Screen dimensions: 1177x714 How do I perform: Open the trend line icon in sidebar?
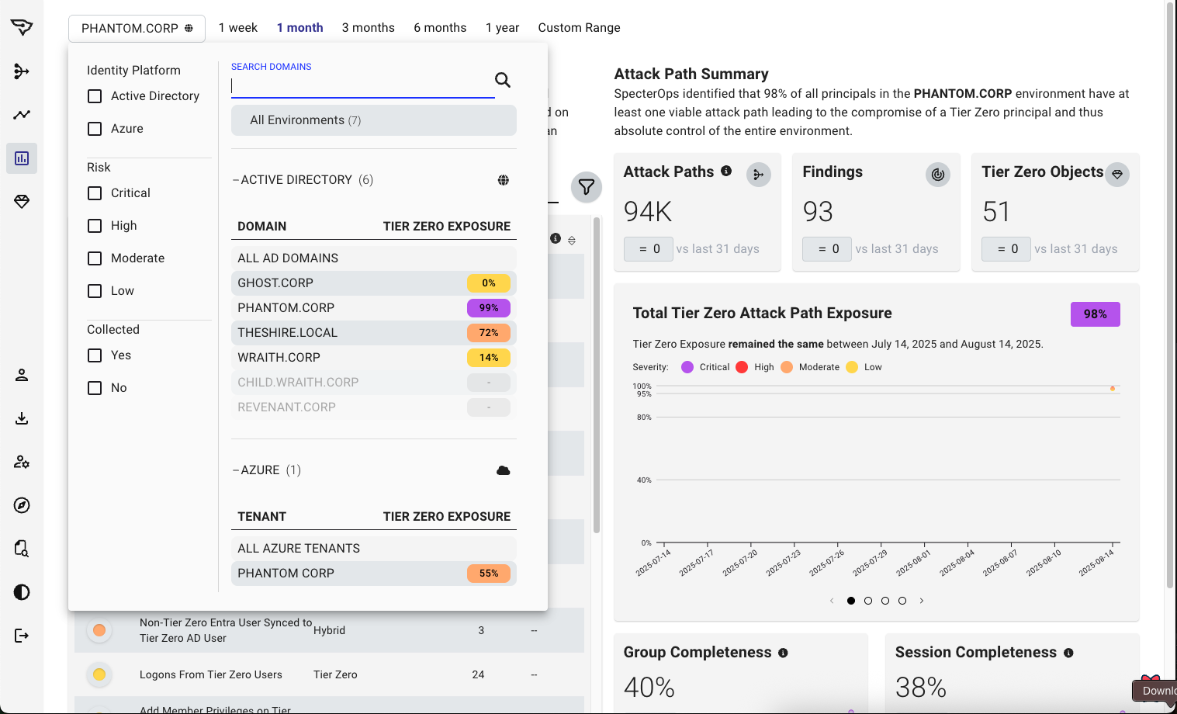tap(22, 115)
